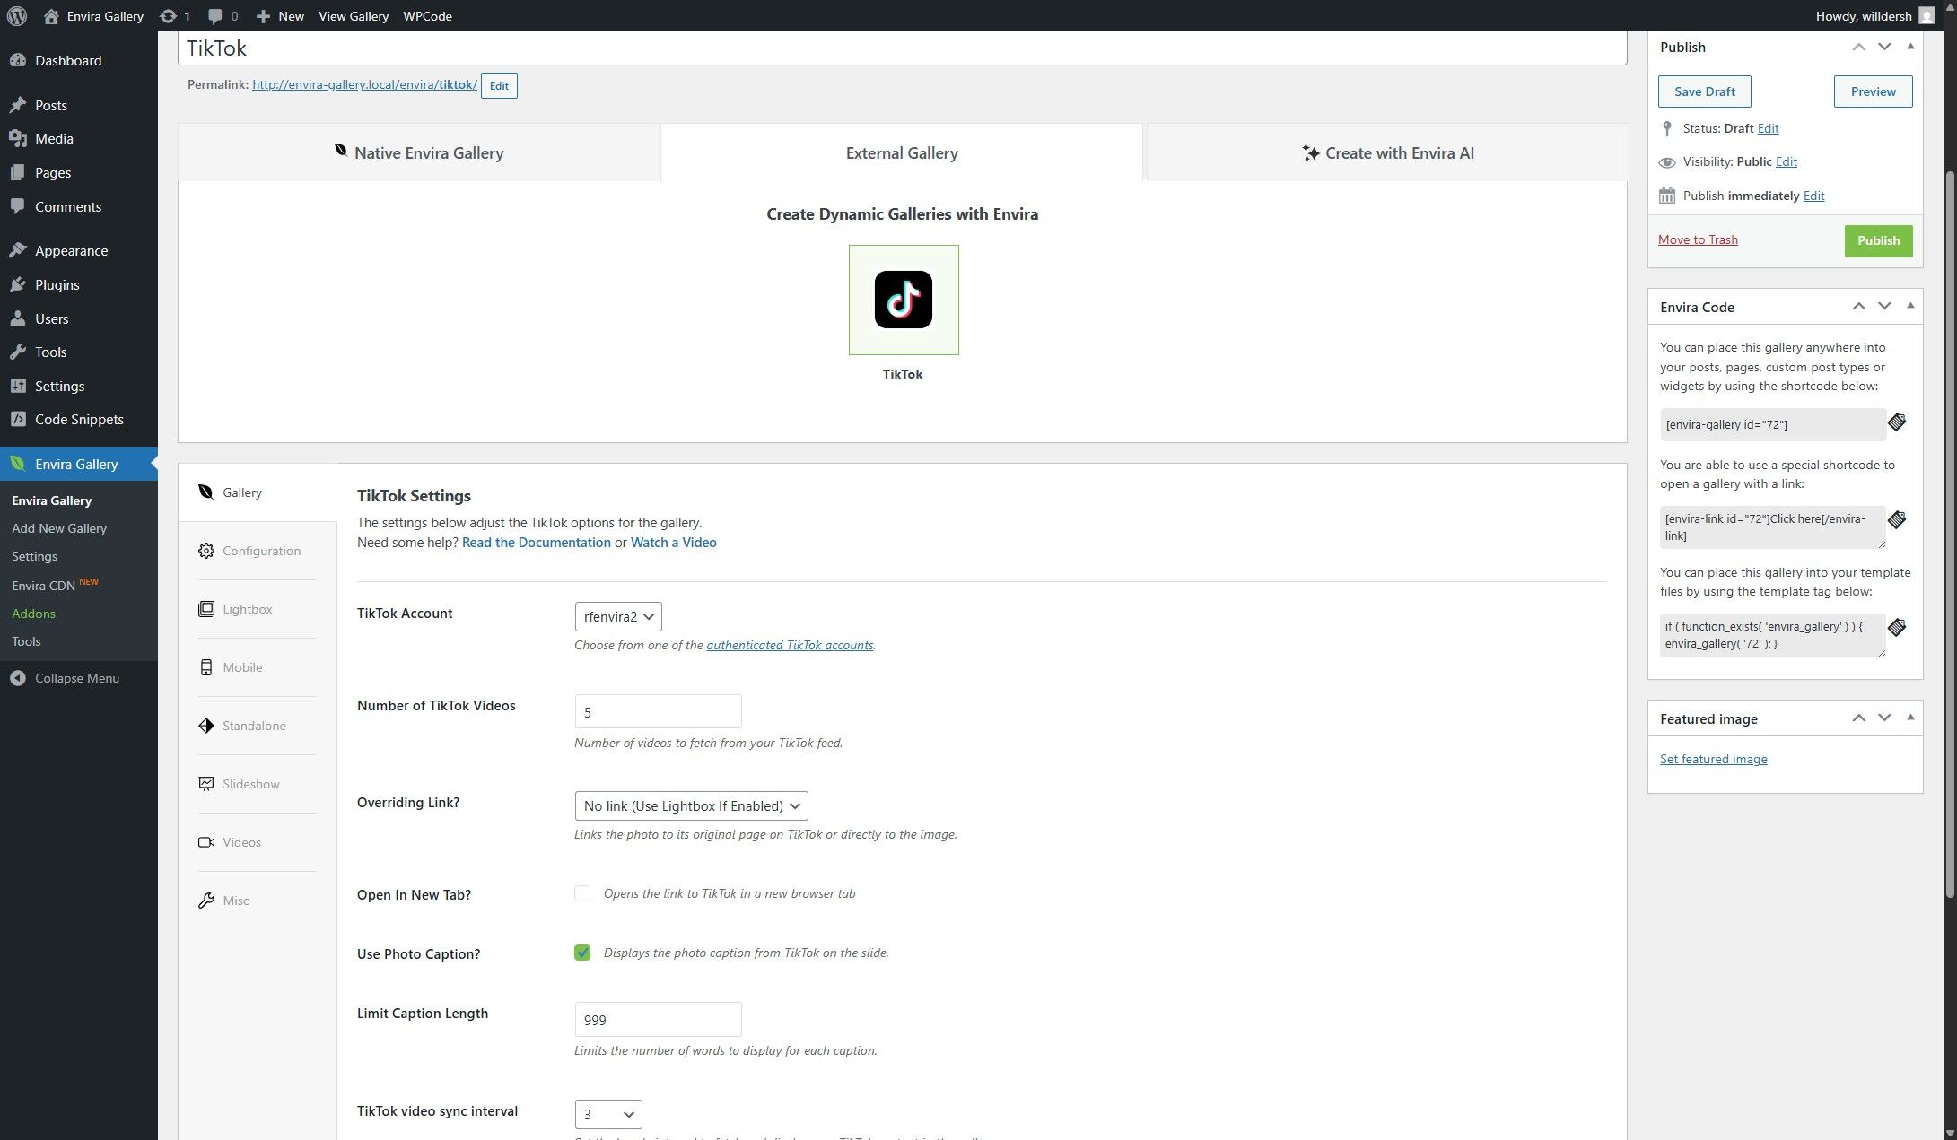This screenshot has height=1140, width=1957.
Task: Click the TikTok logo gallery source
Action: pyautogui.click(x=903, y=300)
